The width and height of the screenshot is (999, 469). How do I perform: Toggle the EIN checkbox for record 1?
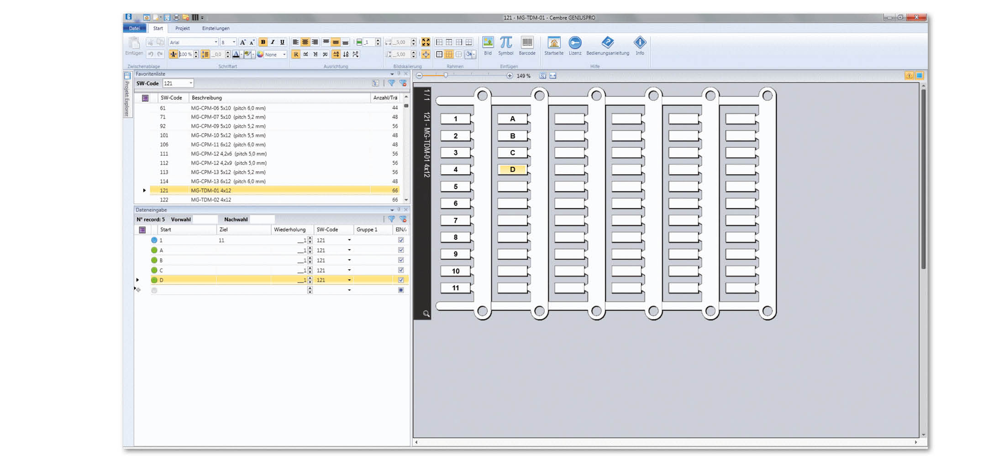click(401, 240)
